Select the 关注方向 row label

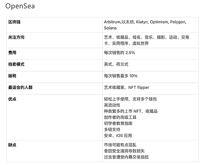point(16,37)
